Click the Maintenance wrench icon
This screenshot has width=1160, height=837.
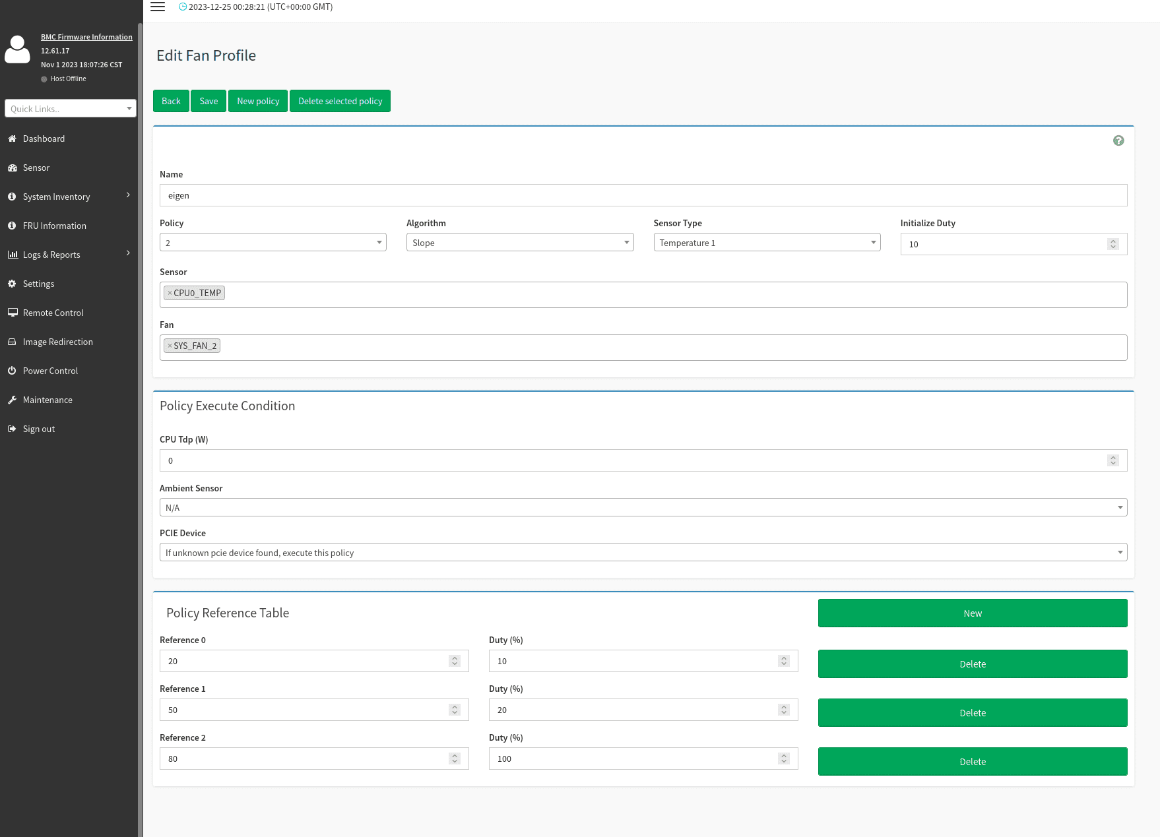[12, 400]
